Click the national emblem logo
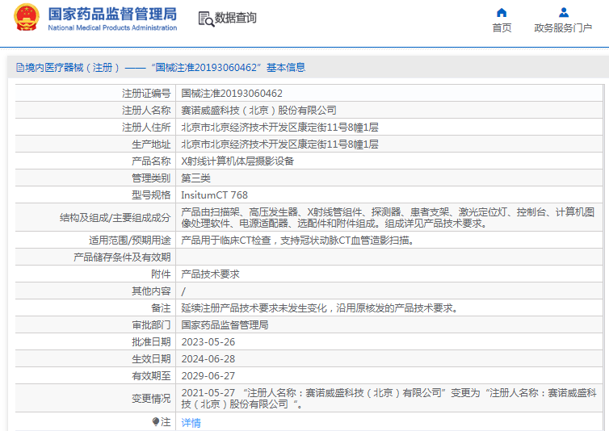609x431 pixels. pyautogui.click(x=27, y=18)
